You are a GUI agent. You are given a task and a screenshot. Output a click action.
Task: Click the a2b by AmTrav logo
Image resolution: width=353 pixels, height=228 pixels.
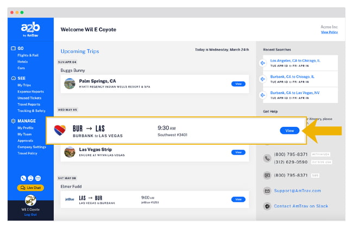click(30, 29)
